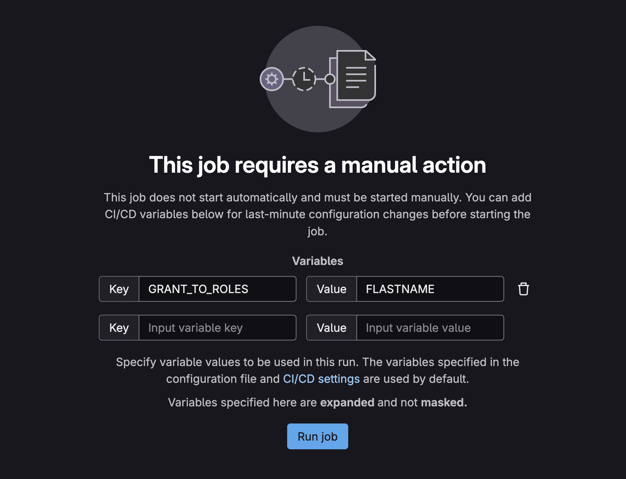Click the Value label of the first row

tap(332, 289)
